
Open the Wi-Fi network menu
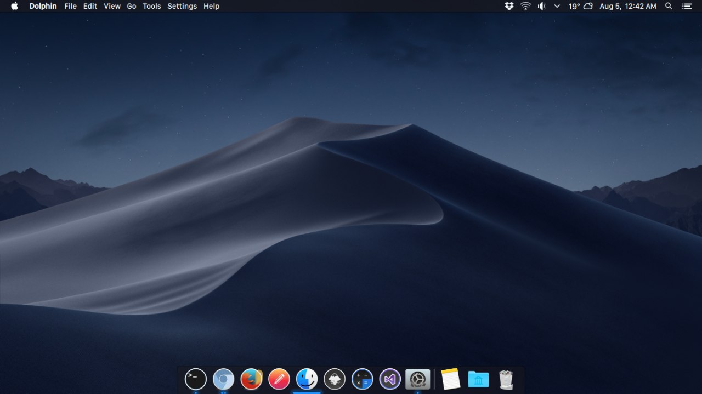[x=525, y=6]
